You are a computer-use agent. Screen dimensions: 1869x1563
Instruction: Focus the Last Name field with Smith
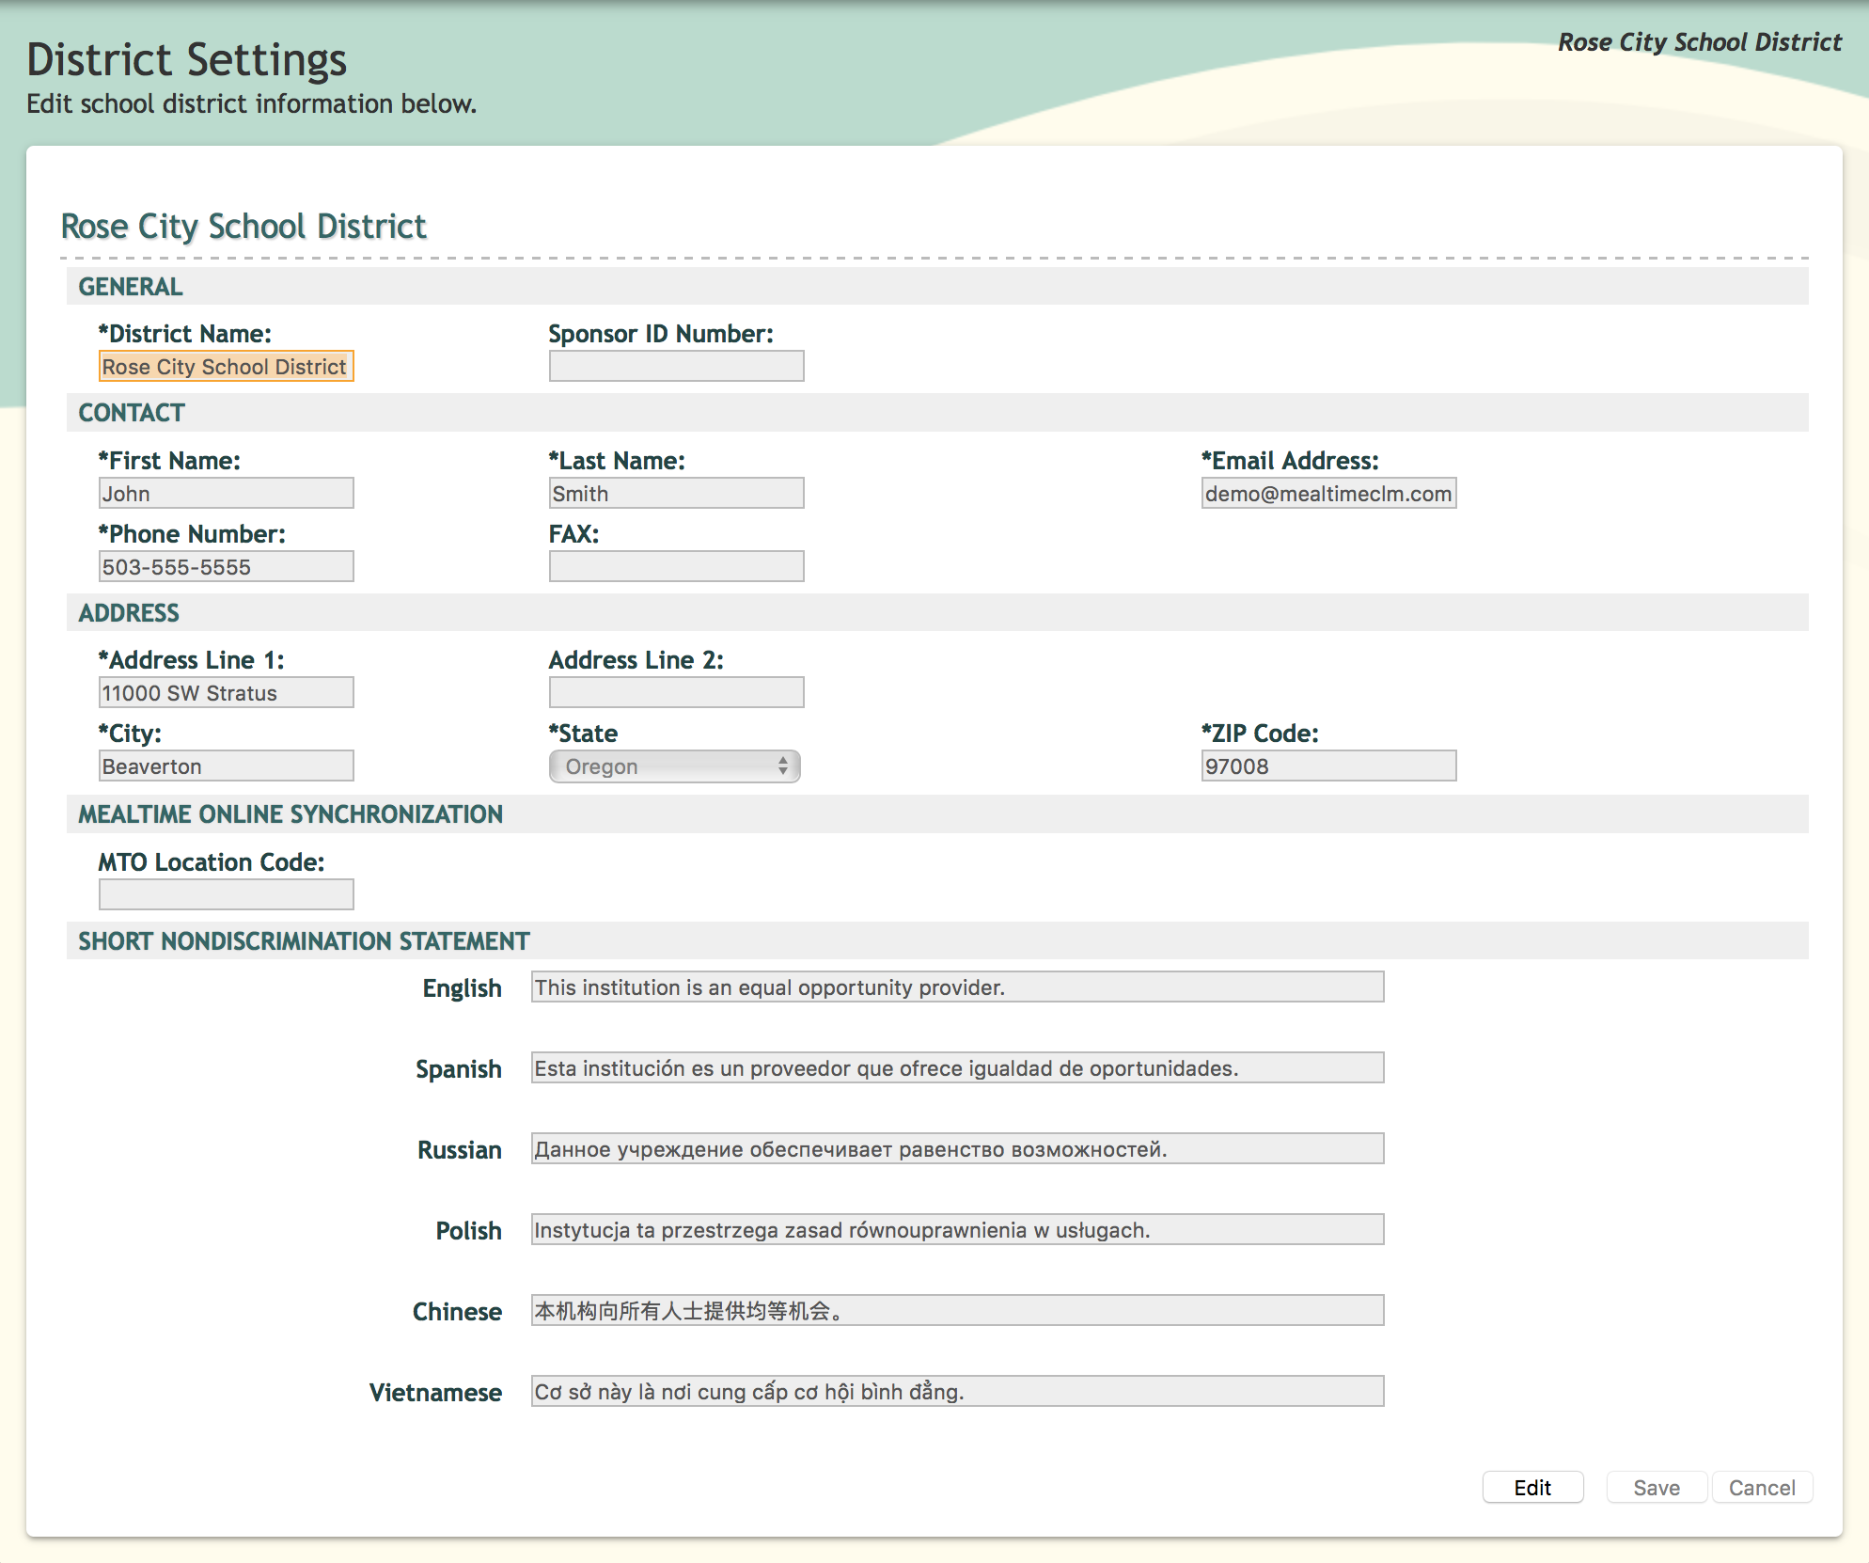click(676, 493)
